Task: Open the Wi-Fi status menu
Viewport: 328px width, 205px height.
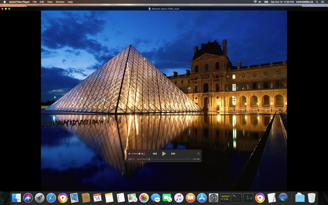Action: click(x=255, y=2)
